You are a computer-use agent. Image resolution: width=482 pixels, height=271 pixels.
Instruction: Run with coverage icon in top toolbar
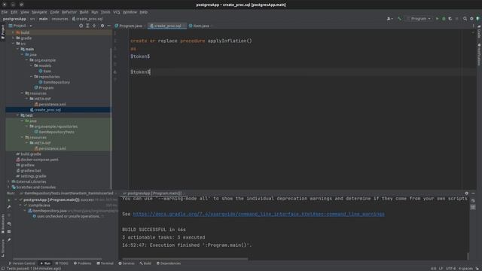(x=450, y=19)
